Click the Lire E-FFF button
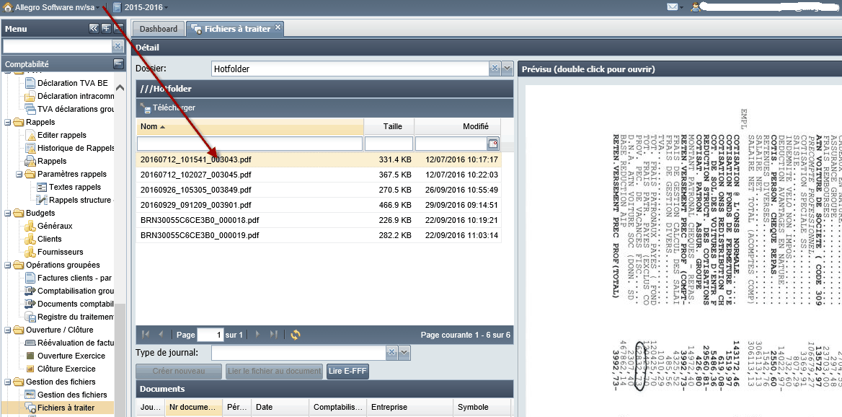 tap(347, 372)
